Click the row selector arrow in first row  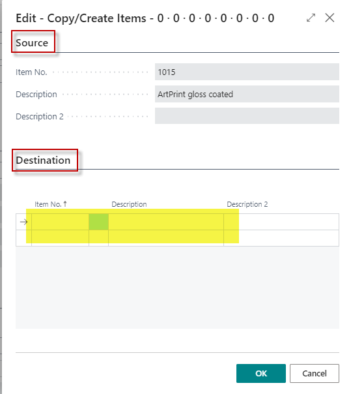pyautogui.click(x=23, y=222)
